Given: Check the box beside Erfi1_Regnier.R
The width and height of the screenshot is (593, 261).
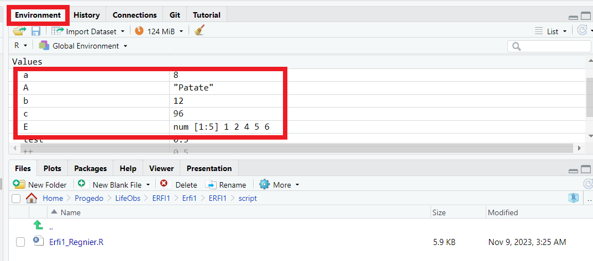Looking at the screenshot, I should (x=20, y=242).
